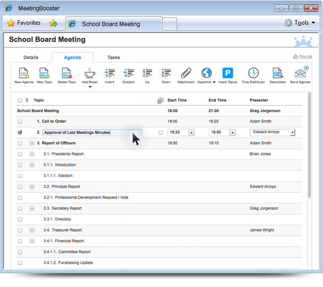This screenshot has width=323, height=287.
Task: Click the Topic column header
Action: coord(39,100)
